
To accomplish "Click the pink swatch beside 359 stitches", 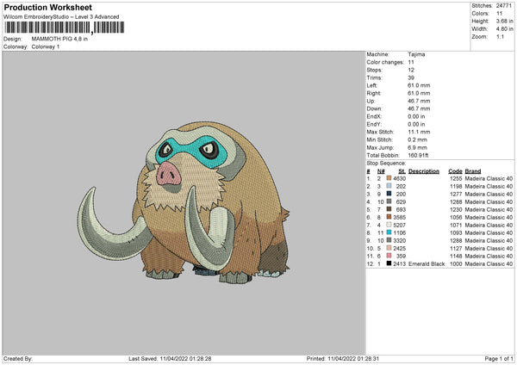I will 389,256.
